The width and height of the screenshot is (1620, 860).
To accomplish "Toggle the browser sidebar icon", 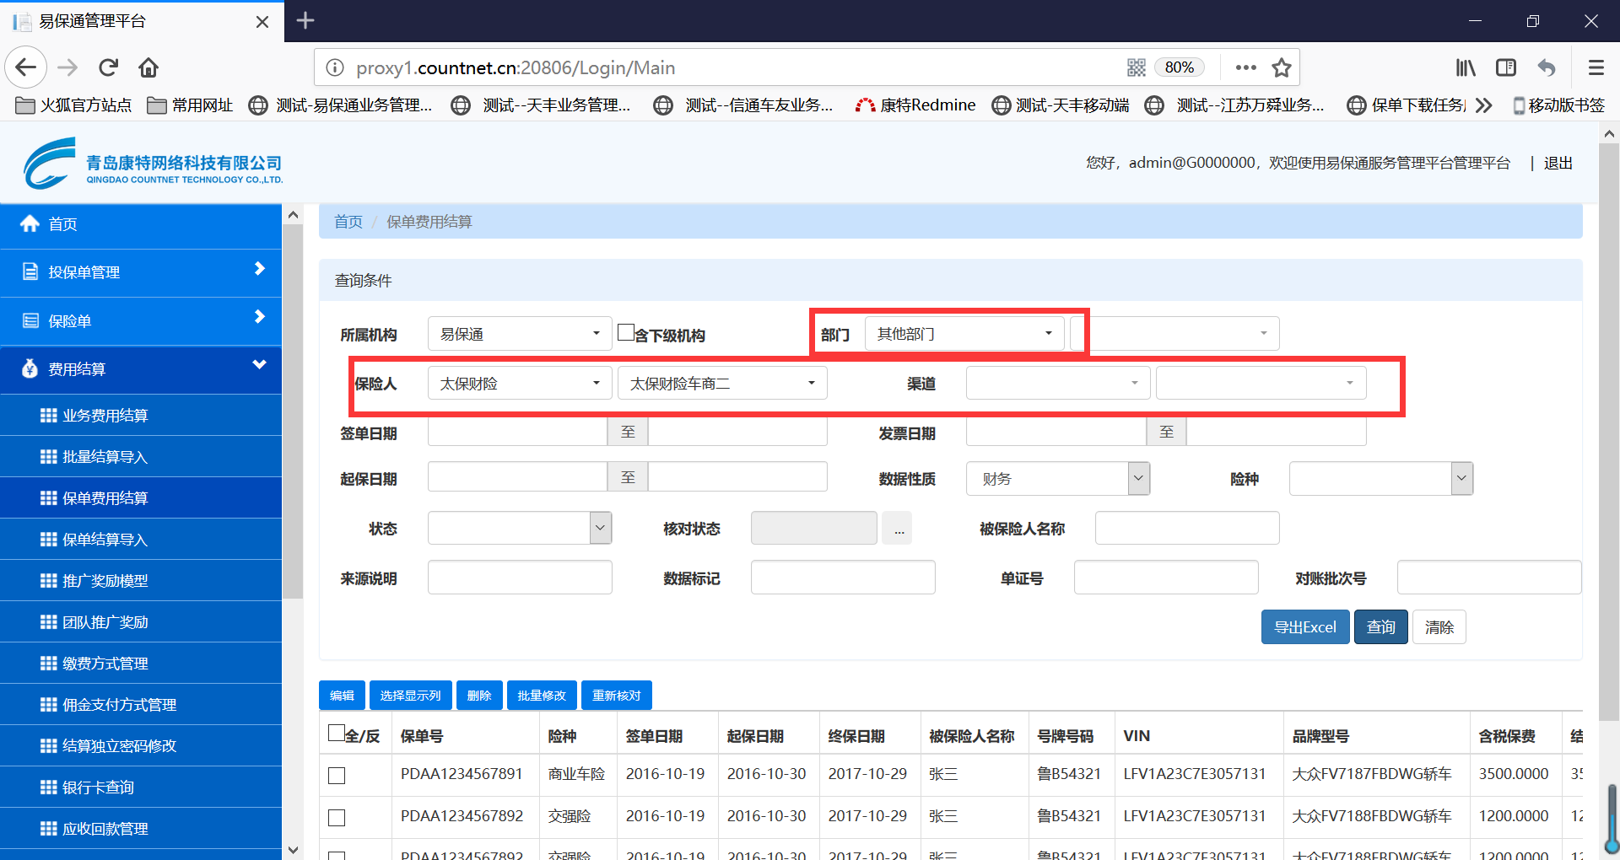I will point(1506,67).
